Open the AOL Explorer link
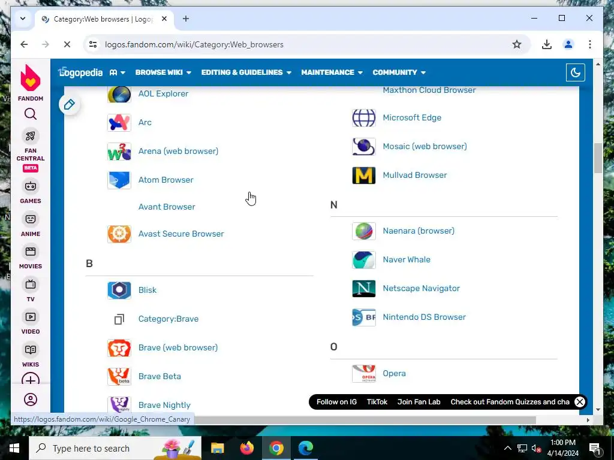Viewport: 614px width, 460px height. point(163,94)
